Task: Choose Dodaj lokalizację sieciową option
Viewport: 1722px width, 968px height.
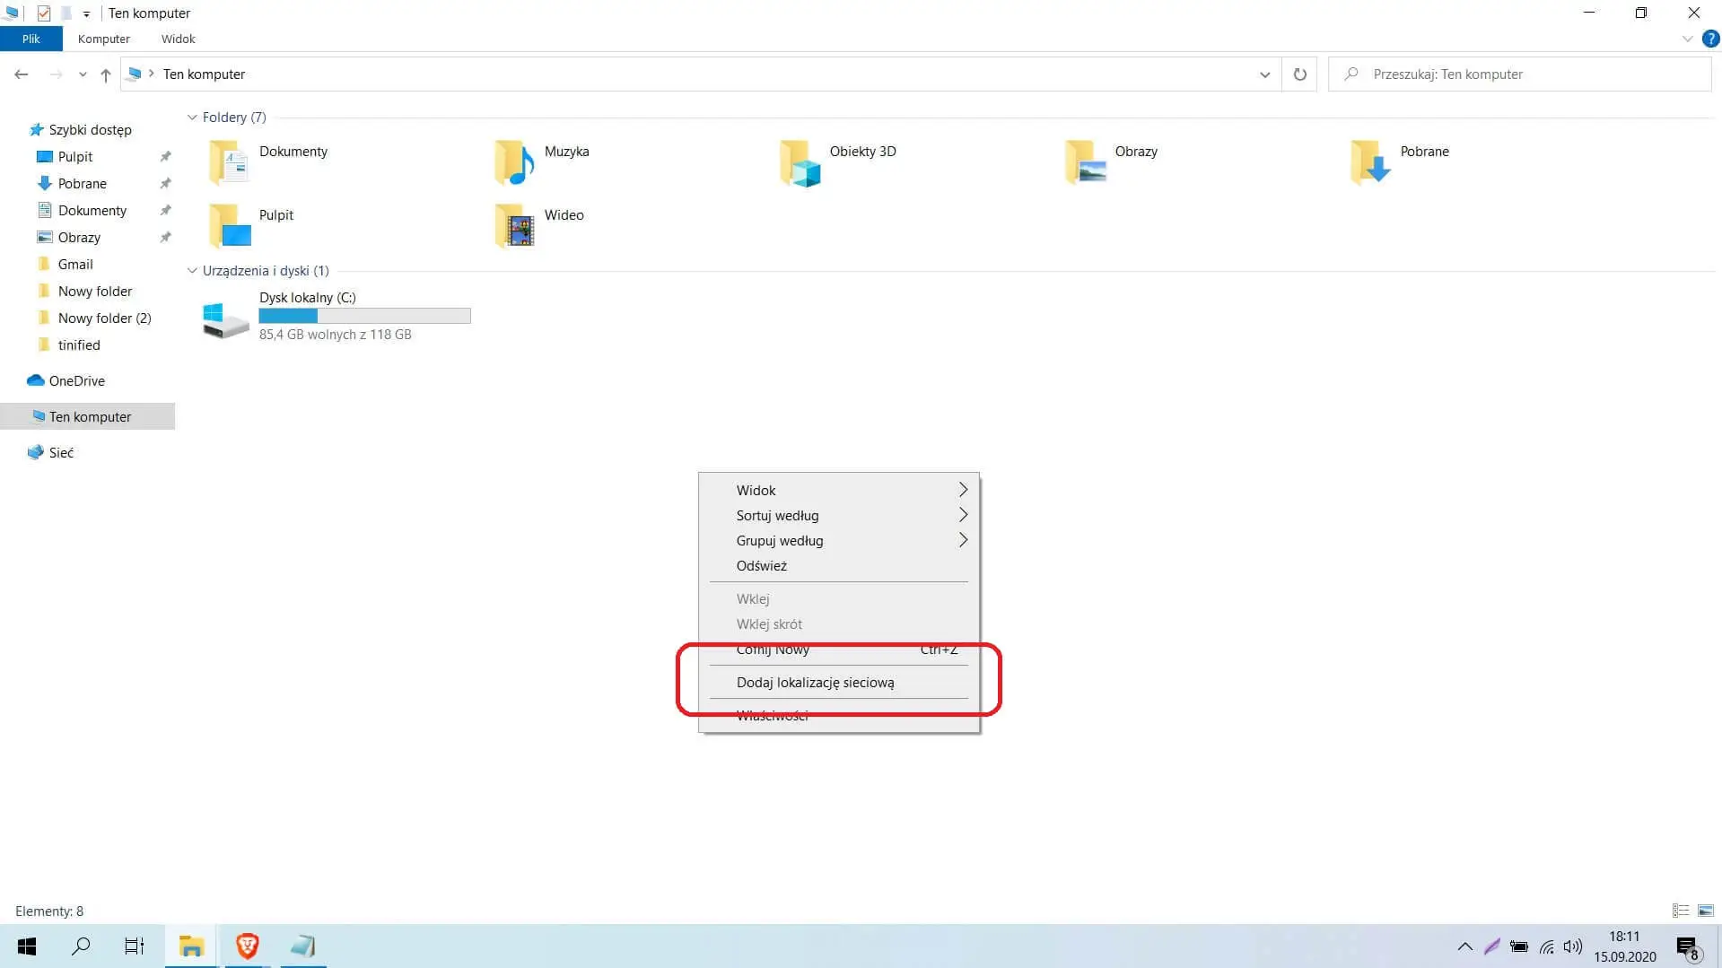Action: point(816,682)
